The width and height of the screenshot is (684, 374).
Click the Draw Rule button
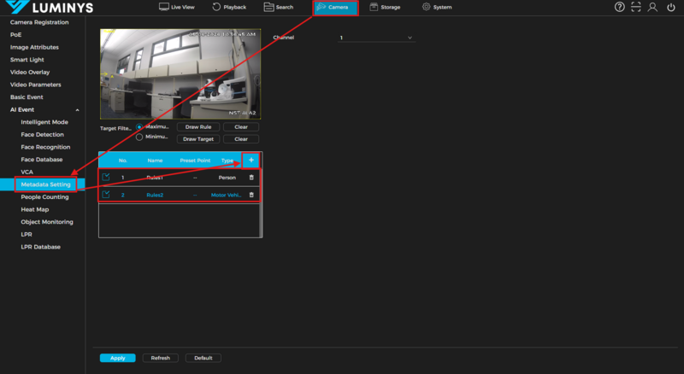coord(198,127)
